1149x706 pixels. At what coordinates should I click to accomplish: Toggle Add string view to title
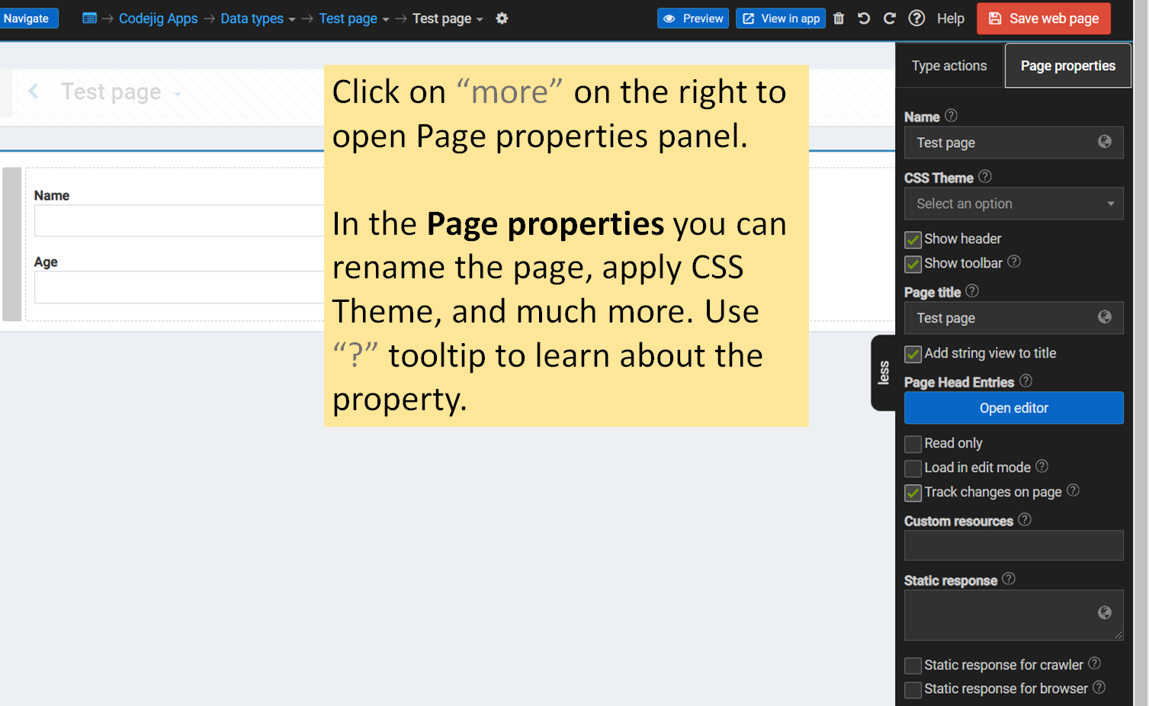(x=913, y=354)
